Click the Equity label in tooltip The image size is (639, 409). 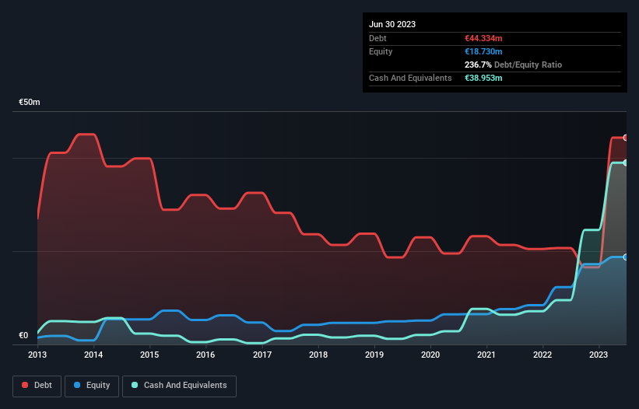pyautogui.click(x=381, y=51)
